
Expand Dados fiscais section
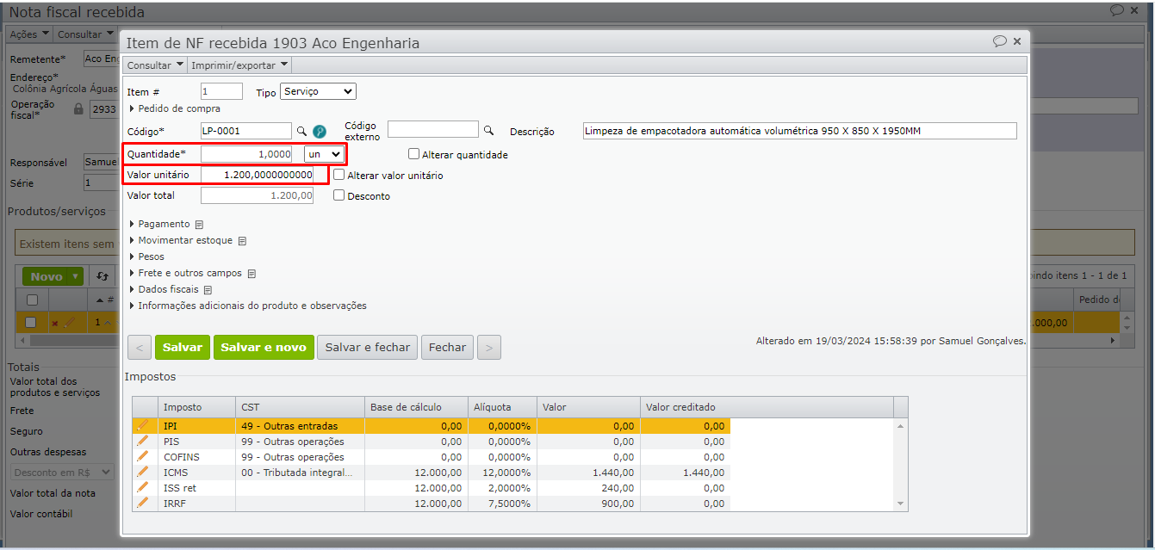(164, 289)
